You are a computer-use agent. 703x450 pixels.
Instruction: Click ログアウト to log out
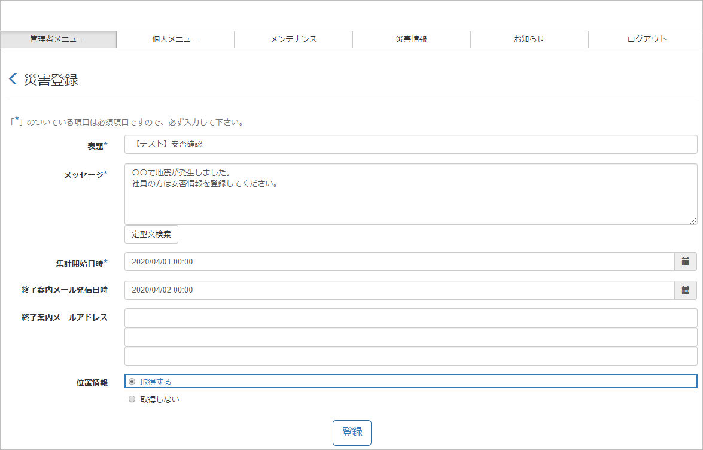pos(646,39)
